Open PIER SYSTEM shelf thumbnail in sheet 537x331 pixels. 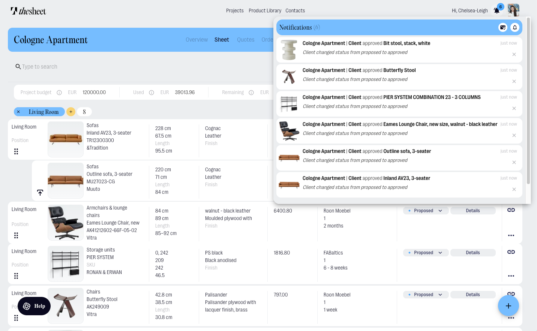66,264
